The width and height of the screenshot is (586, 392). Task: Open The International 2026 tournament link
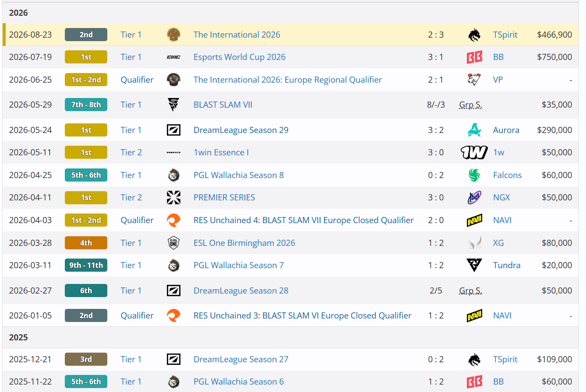[x=237, y=35]
